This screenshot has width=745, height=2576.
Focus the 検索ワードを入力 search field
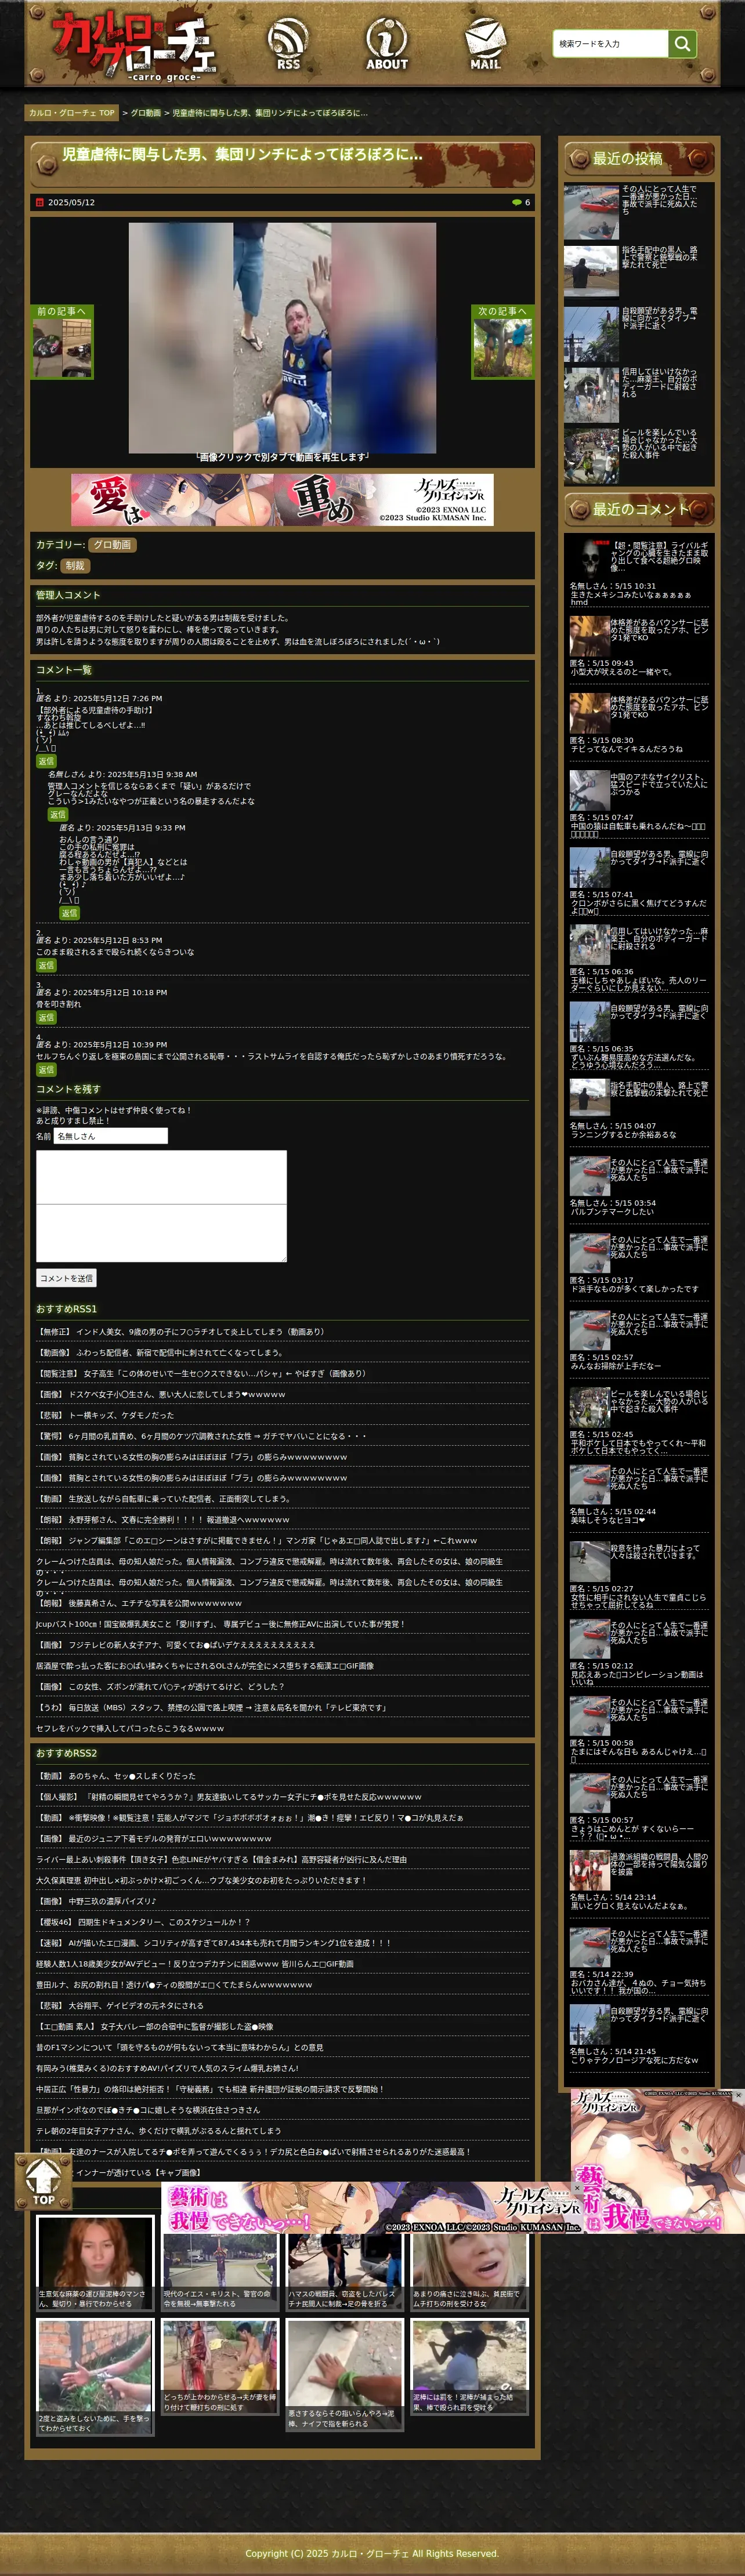[610, 43]
